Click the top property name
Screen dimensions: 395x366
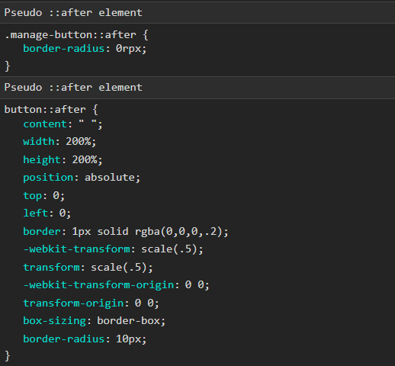tap(33, 196)
